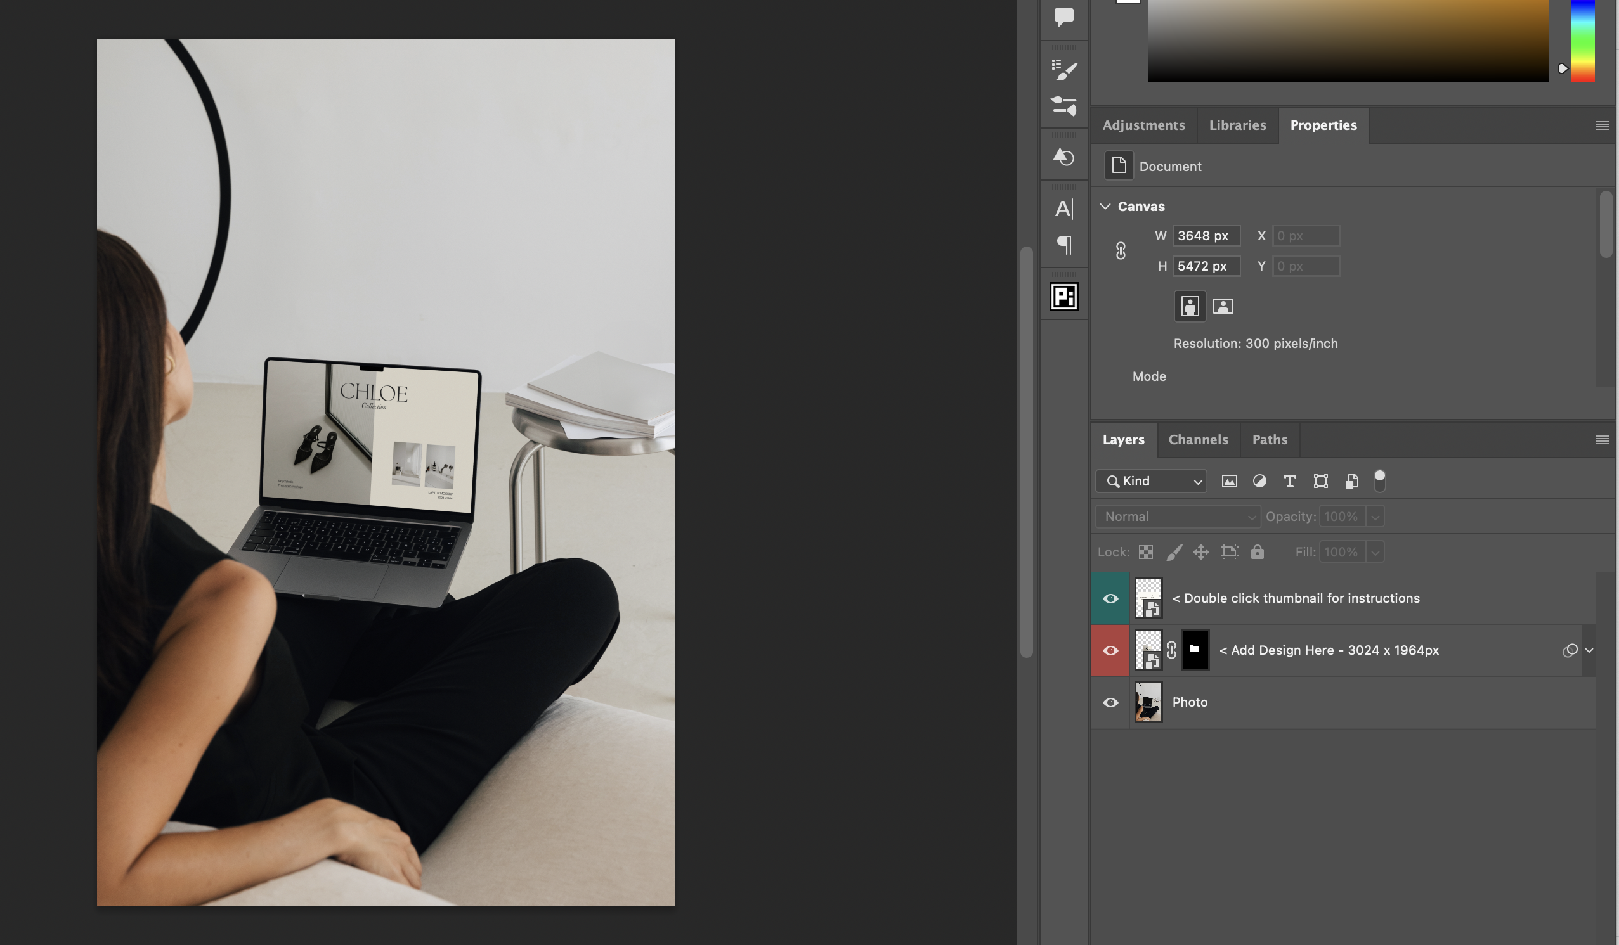Open the Paragraph panel icon
1619x945 pixels.
click(x=1064, y=245)
